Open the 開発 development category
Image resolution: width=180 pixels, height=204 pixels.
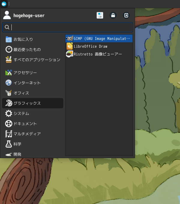(33, 154)
